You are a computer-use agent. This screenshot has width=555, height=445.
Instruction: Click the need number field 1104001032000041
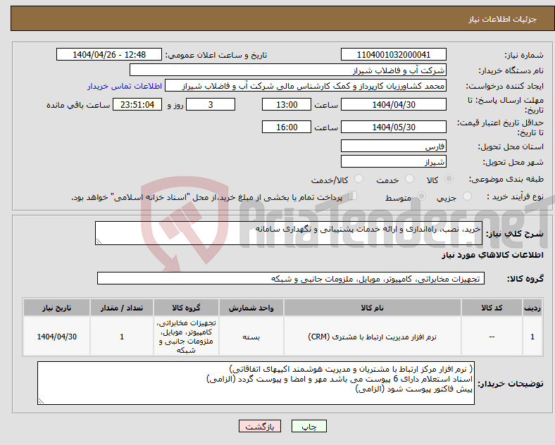coord(393,54)
